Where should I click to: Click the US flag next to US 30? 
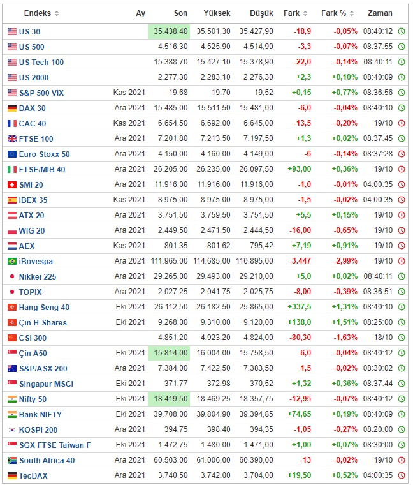12,31
